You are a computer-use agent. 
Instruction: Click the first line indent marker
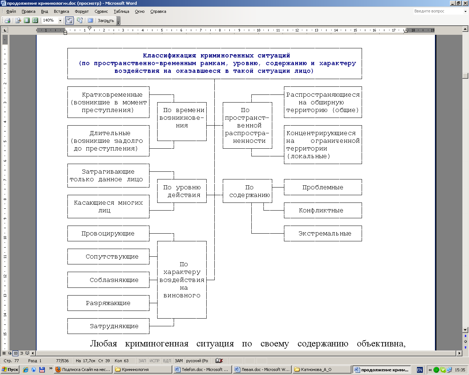click(x=89, y=28)
